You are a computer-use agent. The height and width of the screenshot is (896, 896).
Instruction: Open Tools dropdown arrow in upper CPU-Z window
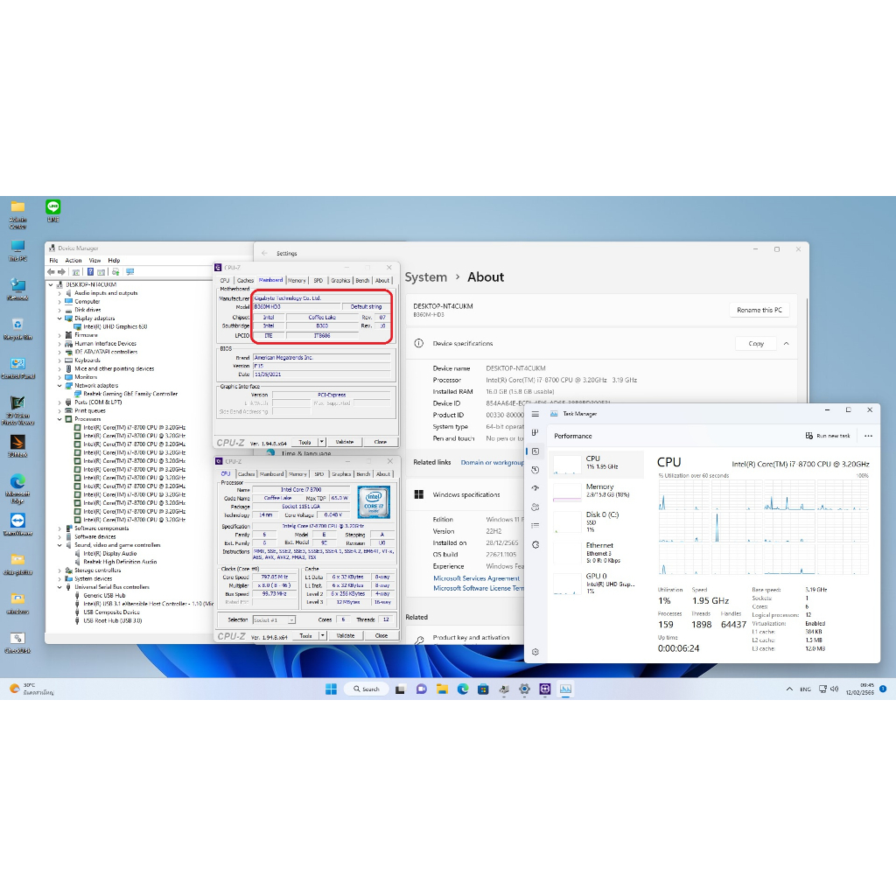tap(322, 442)
